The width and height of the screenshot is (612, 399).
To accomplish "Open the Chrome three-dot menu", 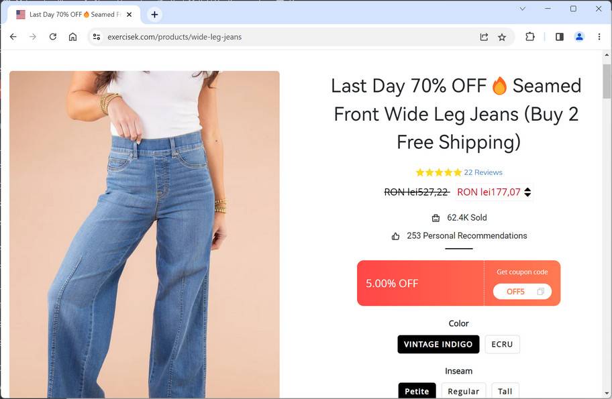I will pyautogui.click(x=599, y=37).
